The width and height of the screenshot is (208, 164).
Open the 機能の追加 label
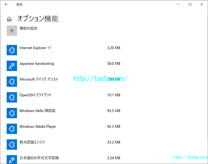click(28, 28)
